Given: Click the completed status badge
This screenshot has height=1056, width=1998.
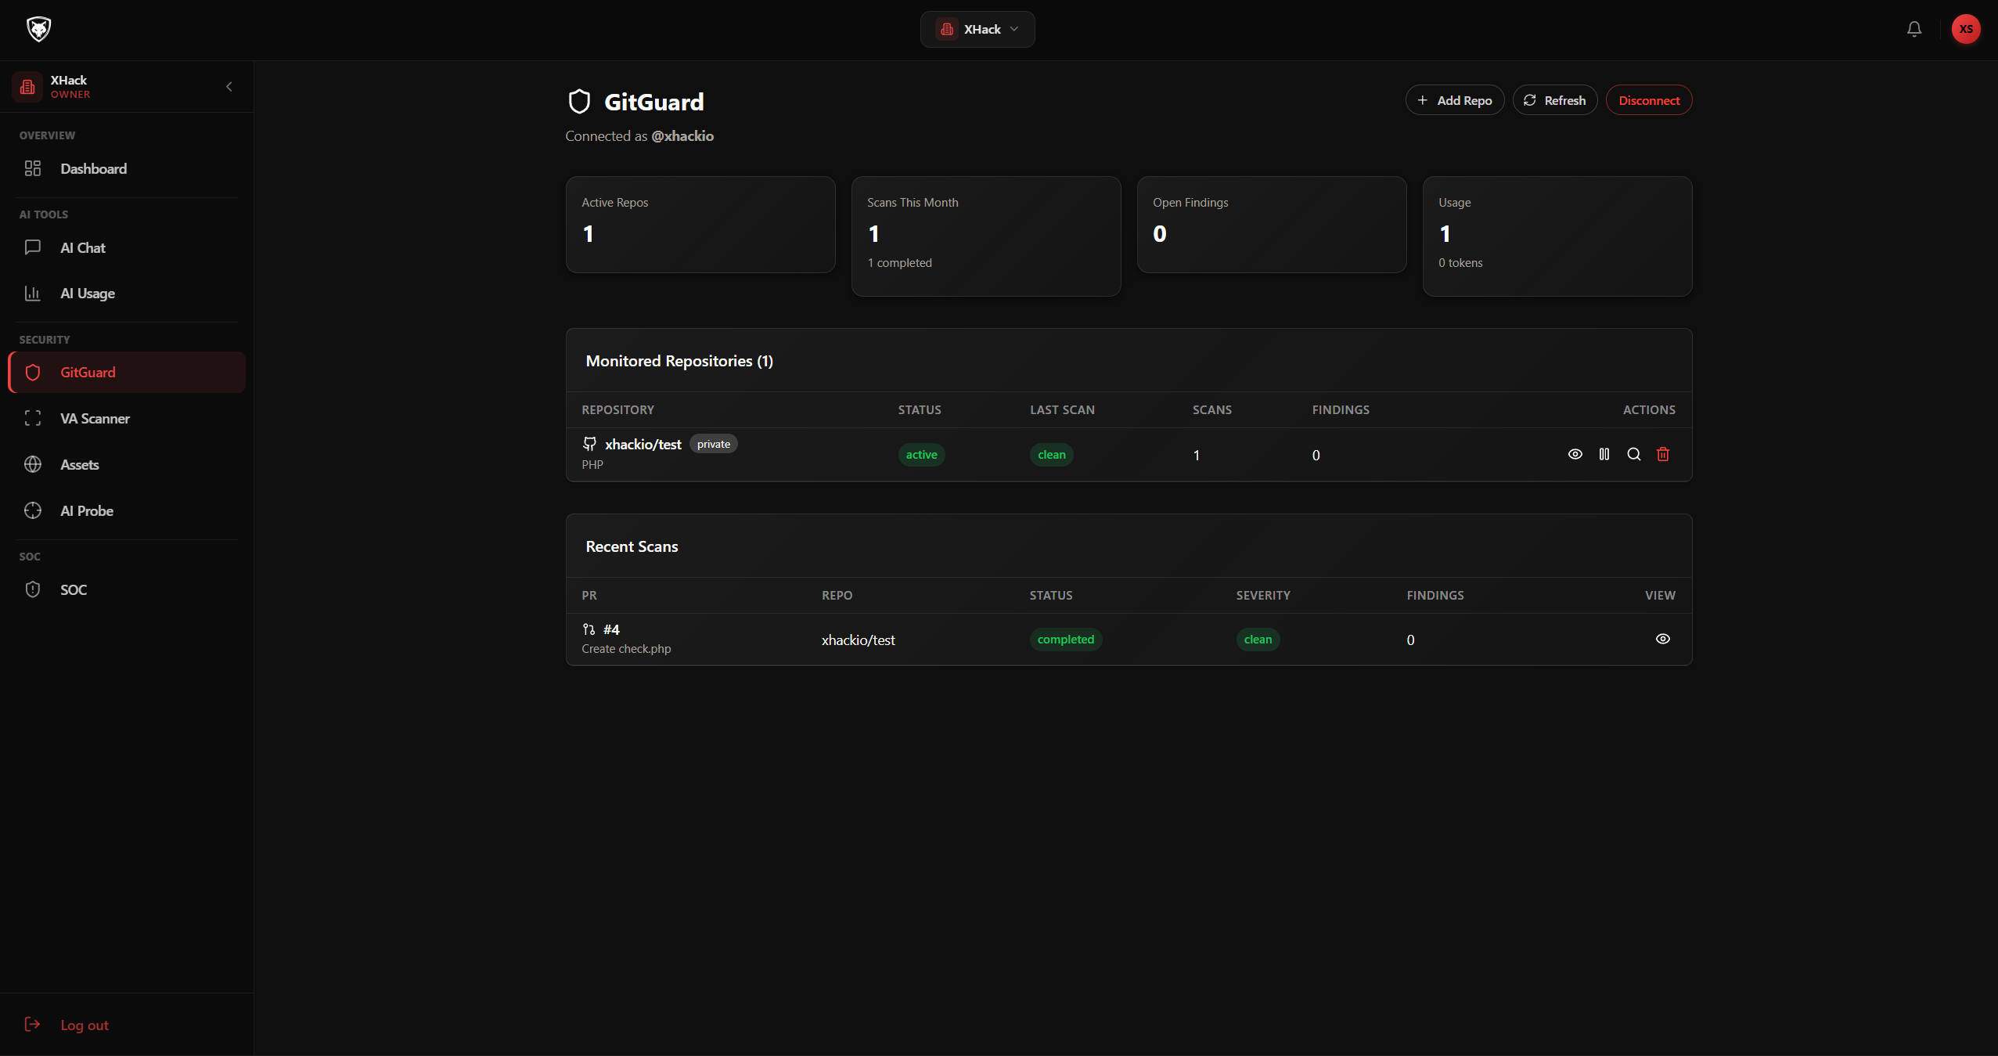Looking at the screenshot, I should click(x=1065, y=640).
